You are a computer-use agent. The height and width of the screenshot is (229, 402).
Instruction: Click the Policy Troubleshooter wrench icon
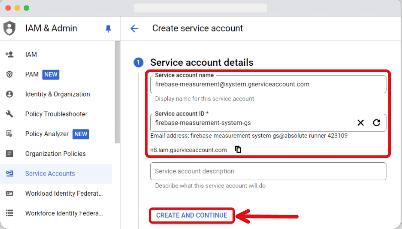coord(10,114)
